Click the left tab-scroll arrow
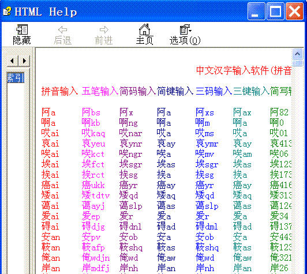The width and height of the screenshot is (307, 274). [x=12, y=61]
